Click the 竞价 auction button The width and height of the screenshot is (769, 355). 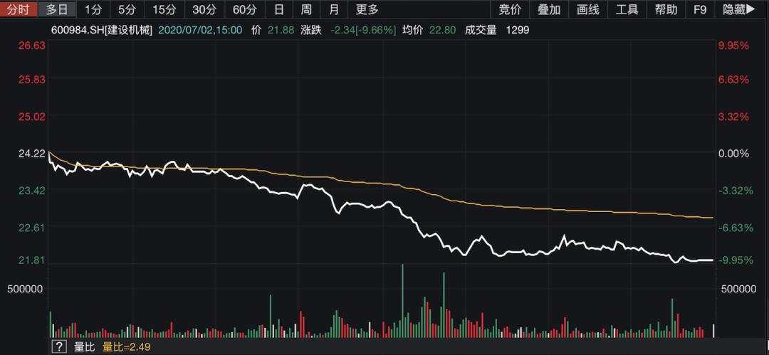[x=510, y=9]
